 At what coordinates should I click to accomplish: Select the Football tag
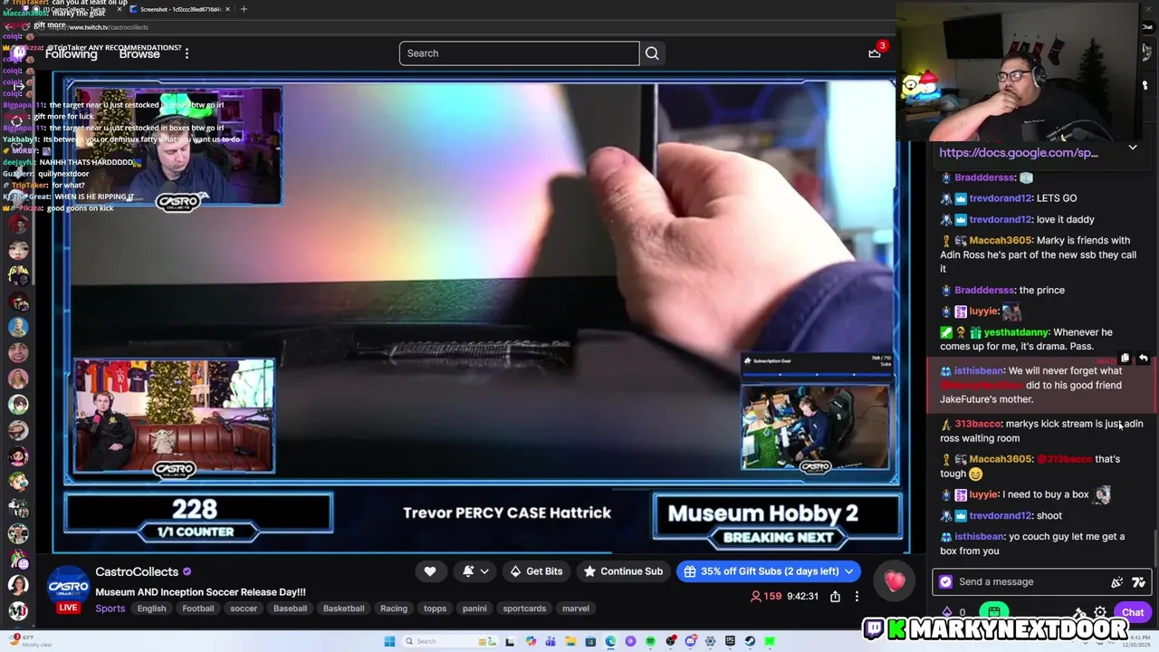(x=198, y=609)
